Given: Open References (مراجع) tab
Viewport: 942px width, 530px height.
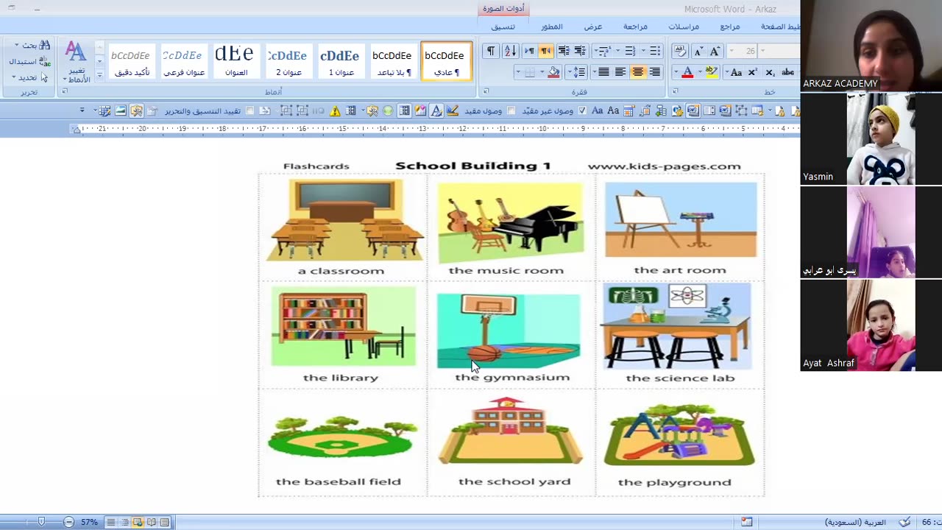Looking at the screenshot, I should coord(730,26).
